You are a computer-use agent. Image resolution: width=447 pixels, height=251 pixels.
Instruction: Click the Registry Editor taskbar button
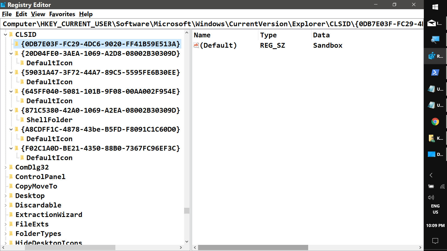pos(435,56)
